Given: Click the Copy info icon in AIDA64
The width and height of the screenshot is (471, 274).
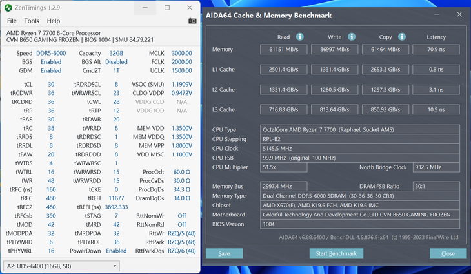Looking at the screenshot, I should (x=402, y=37).
